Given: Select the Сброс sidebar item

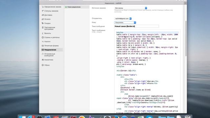Looking at the screenshot, I should (x=46, y=65).
